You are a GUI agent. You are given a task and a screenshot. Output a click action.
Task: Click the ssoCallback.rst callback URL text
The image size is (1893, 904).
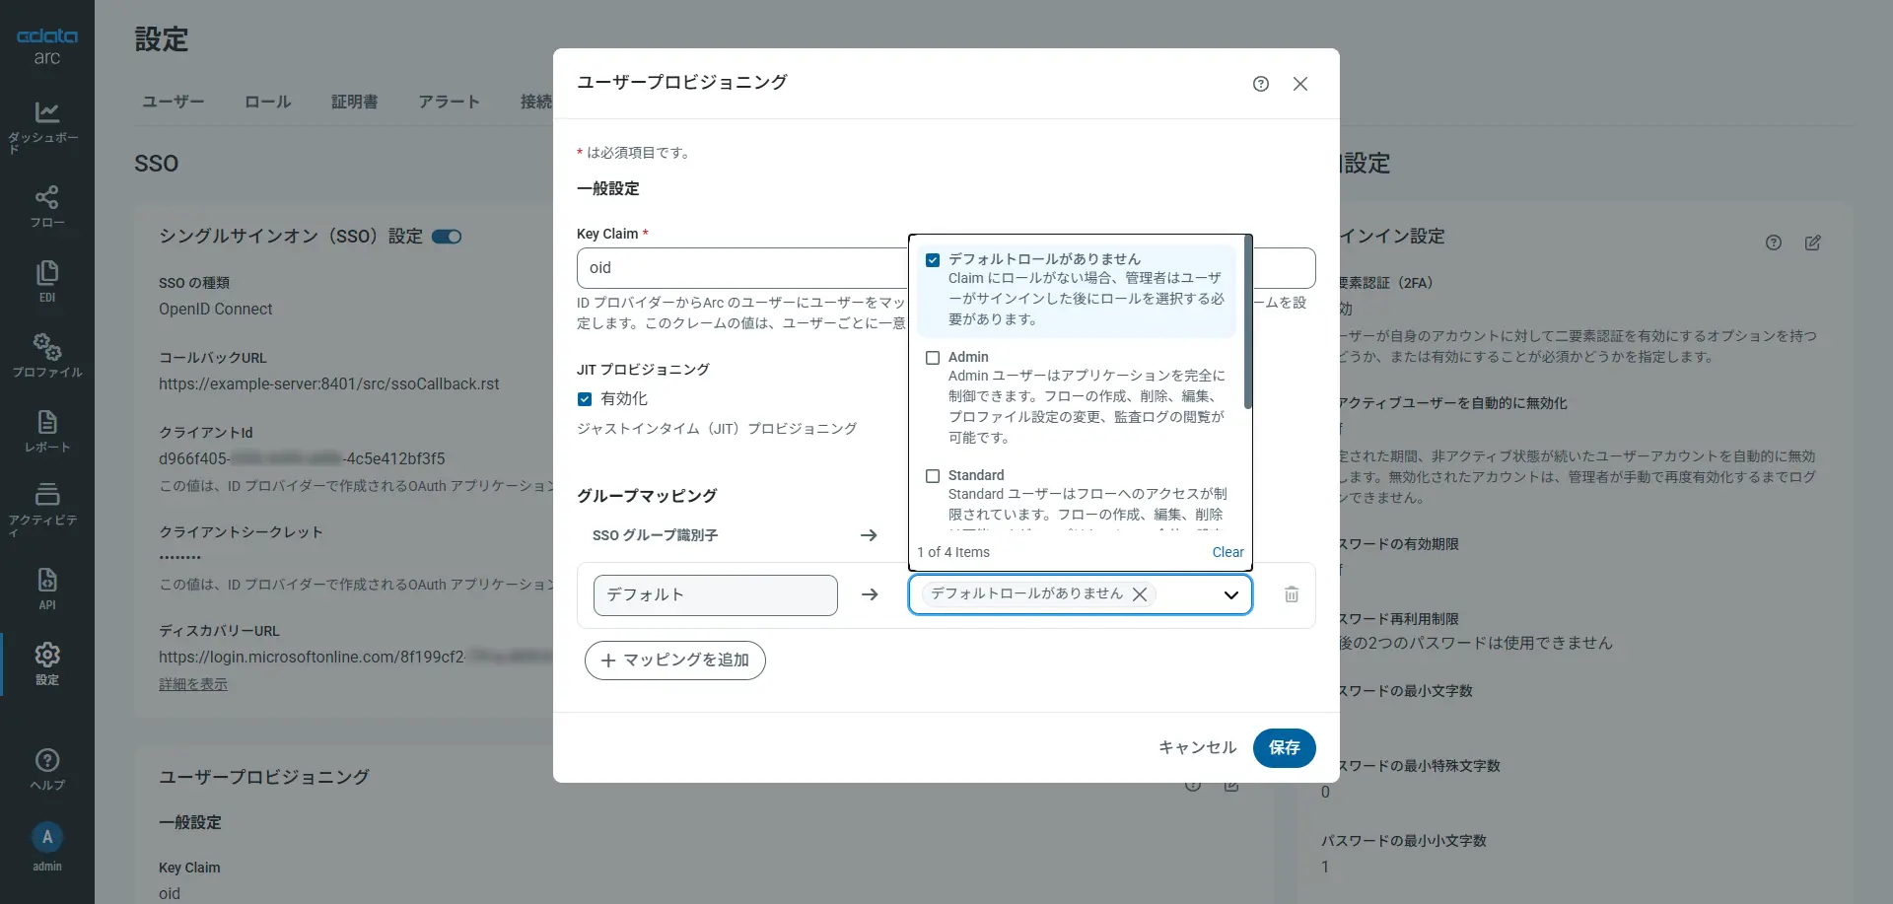point(329,384)
